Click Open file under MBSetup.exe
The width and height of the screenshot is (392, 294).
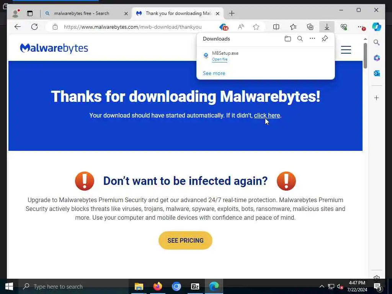(x=219, y=59)
